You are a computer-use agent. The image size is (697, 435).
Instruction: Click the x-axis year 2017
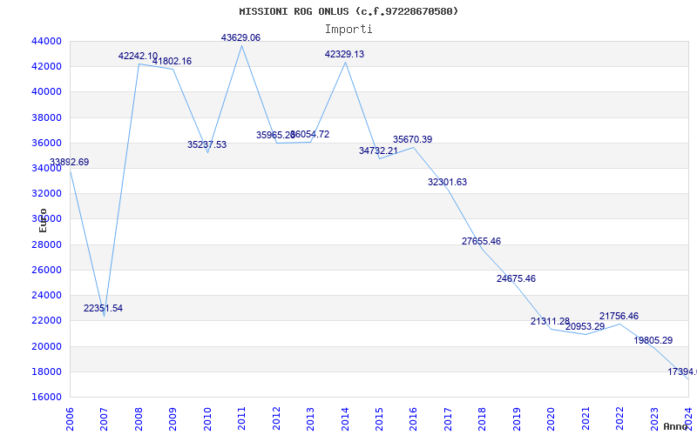[448, 419]
